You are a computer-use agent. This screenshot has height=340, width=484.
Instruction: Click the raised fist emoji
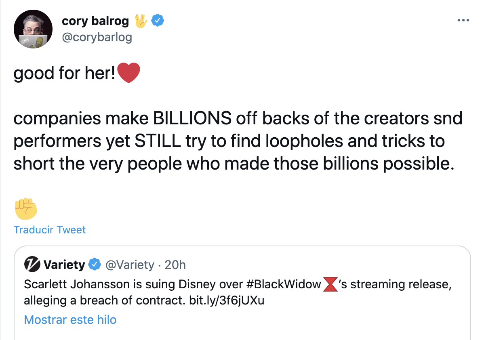point(26,208)
